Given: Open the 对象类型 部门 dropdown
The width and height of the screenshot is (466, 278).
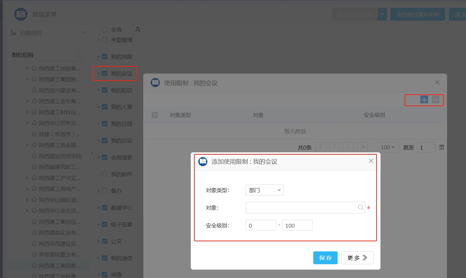Looking at the screenshot, I should point(265,190).
